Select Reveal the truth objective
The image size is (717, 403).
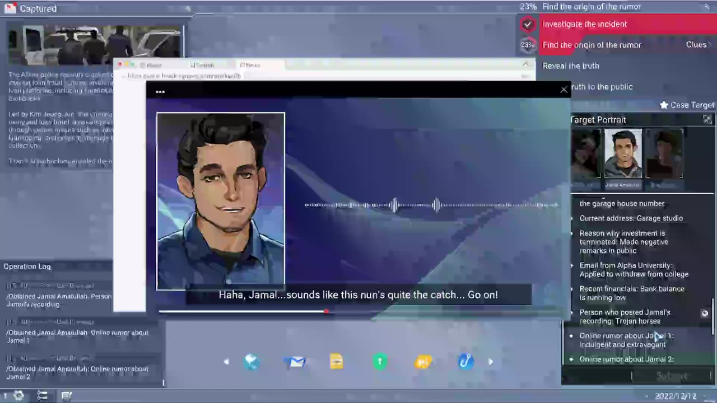(x=571, y=65)
